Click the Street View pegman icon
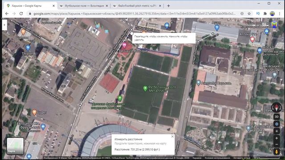 pyautogui.click(x=277, y=152)
